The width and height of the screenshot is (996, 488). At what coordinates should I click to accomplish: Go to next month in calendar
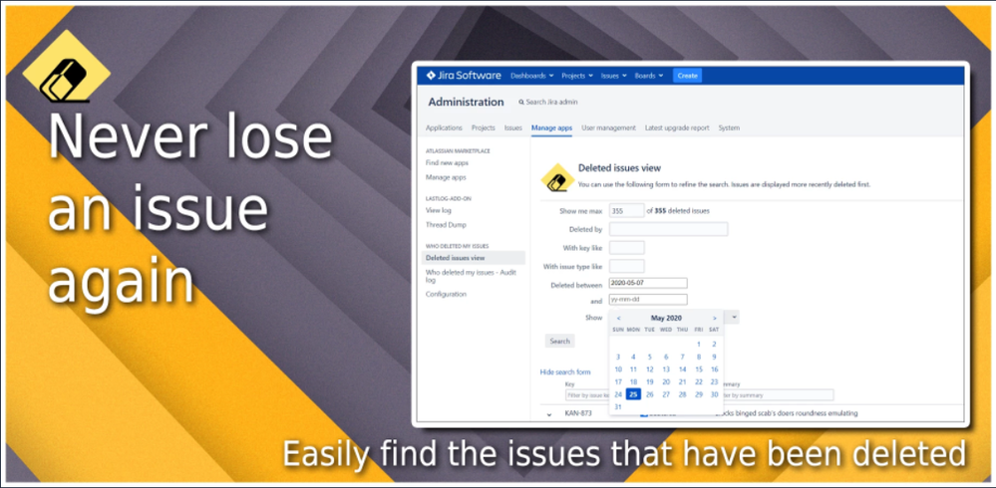[714, 318]
